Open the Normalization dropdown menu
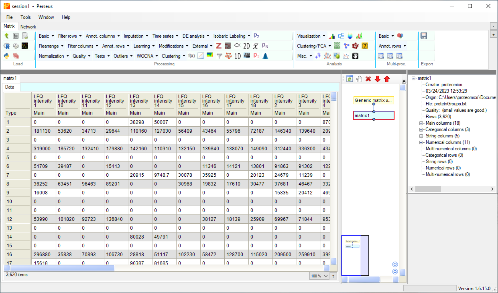498x293 pixels. pyautogui.click(x=54, y=56)
